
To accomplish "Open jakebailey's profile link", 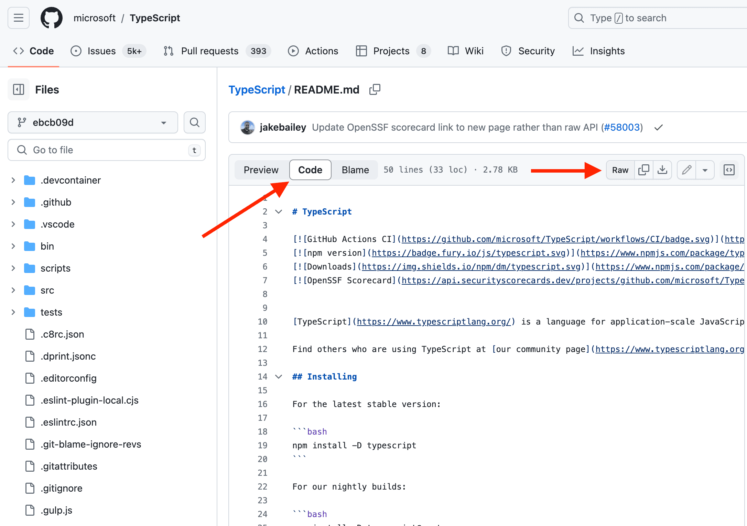I will click(283, 128).
